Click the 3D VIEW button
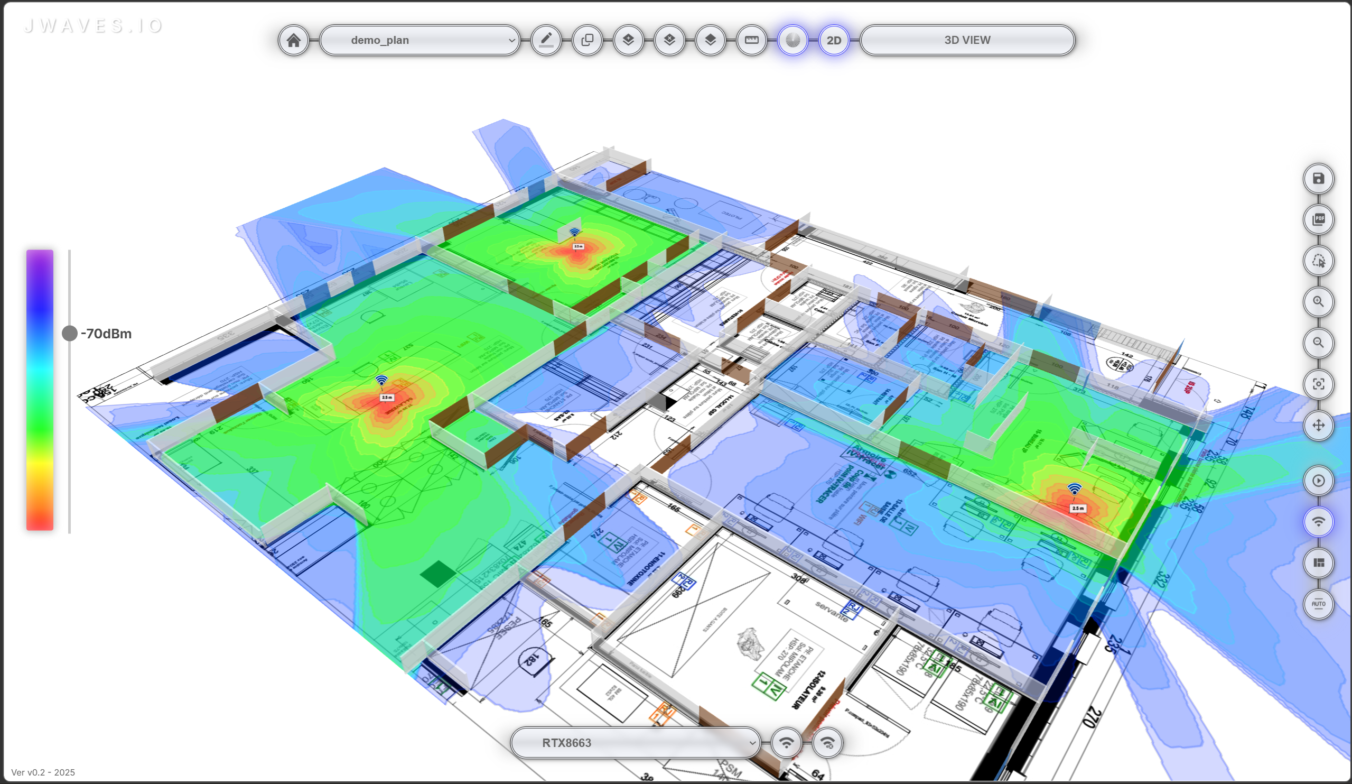1352x784 pixels. click(x=966, y=40)
